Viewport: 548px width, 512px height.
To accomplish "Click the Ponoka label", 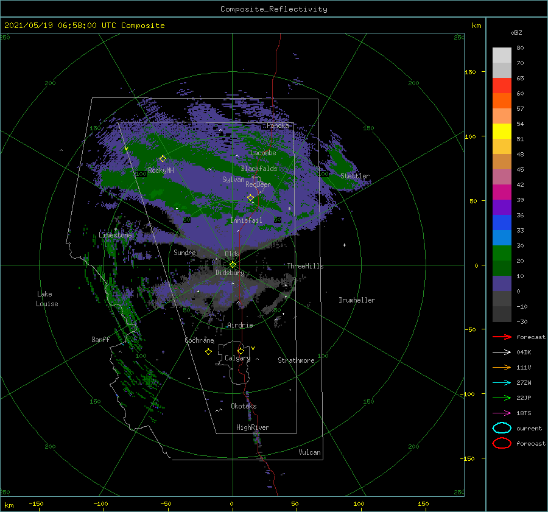I will click(278, 125).
